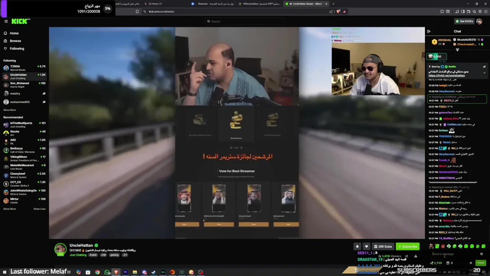Expand Show More under Recommended
Image resolution: width=490 pixels, height=276 pixels.
pyautogui.click(x=10, y=209)
